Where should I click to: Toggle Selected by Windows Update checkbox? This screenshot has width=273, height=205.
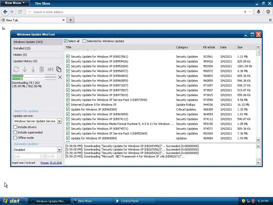tap(84, 41)
